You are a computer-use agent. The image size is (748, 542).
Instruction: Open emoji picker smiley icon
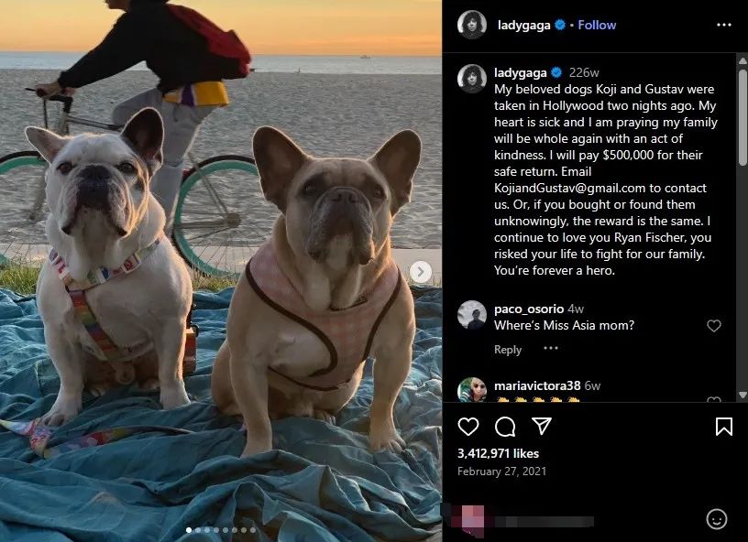[x=717, y=519]
